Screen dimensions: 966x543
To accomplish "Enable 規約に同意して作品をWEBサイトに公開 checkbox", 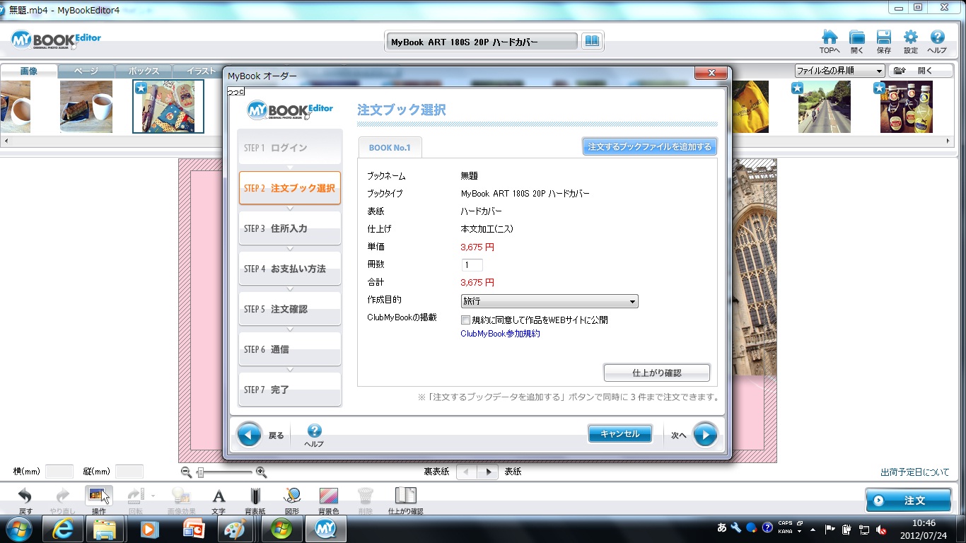I will (x=465, y=320).
